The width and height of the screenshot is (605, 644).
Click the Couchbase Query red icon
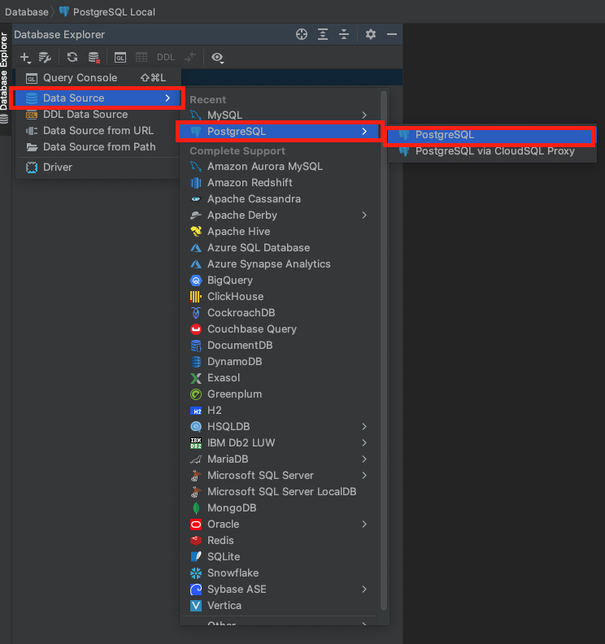click(196, 329)
